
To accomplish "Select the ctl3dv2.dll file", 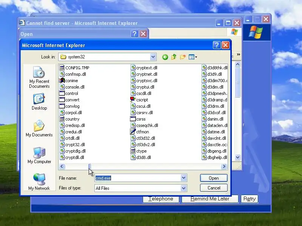I will point(143,145).
